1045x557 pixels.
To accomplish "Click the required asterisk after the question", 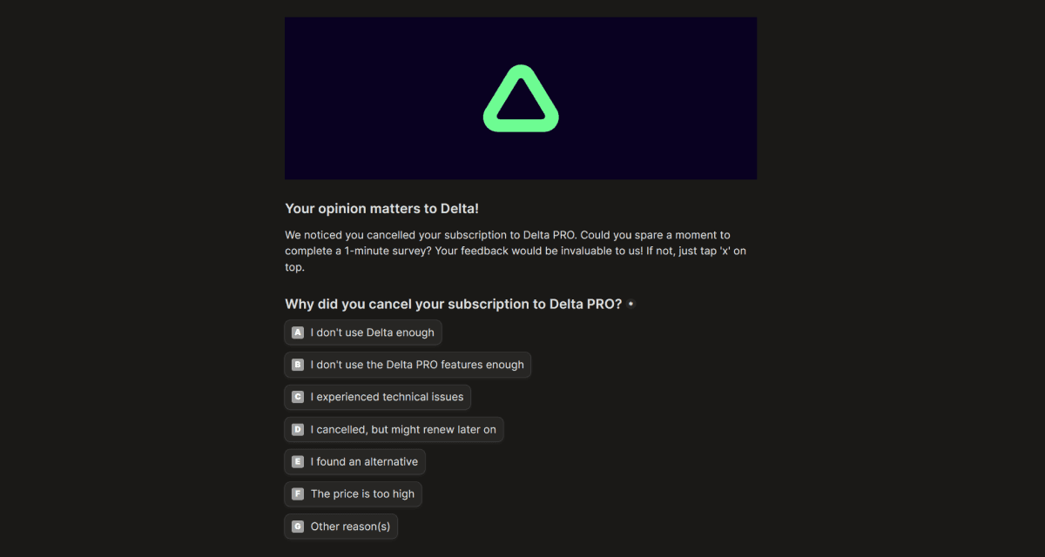I will click(x=630, y=303).
